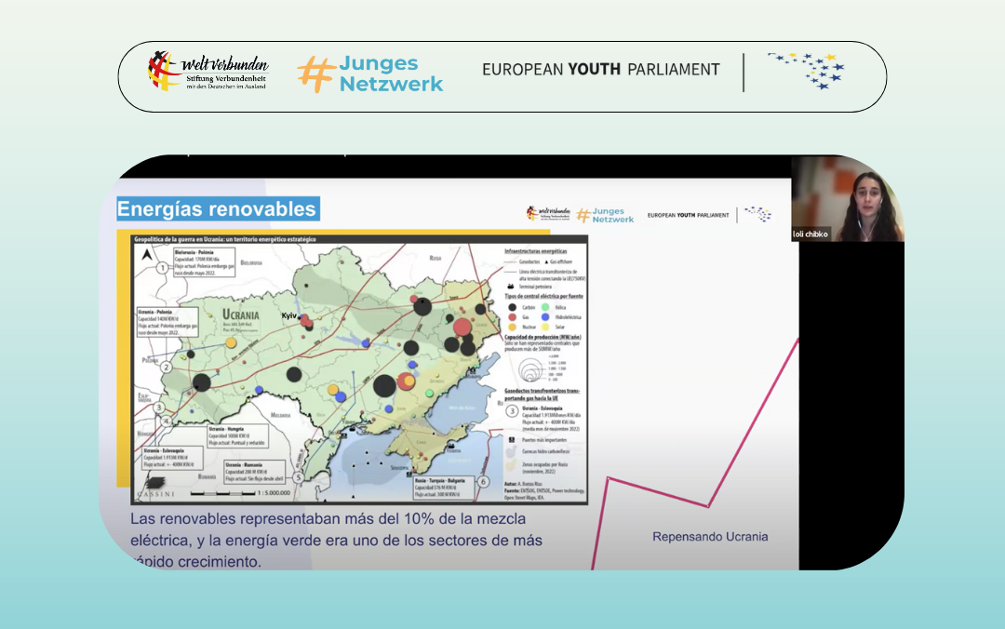Viewport: 1005px width, 629px height.
Task: Click the small Junges Netzwerk logo on the slide
Action: (x=605, y=216)
